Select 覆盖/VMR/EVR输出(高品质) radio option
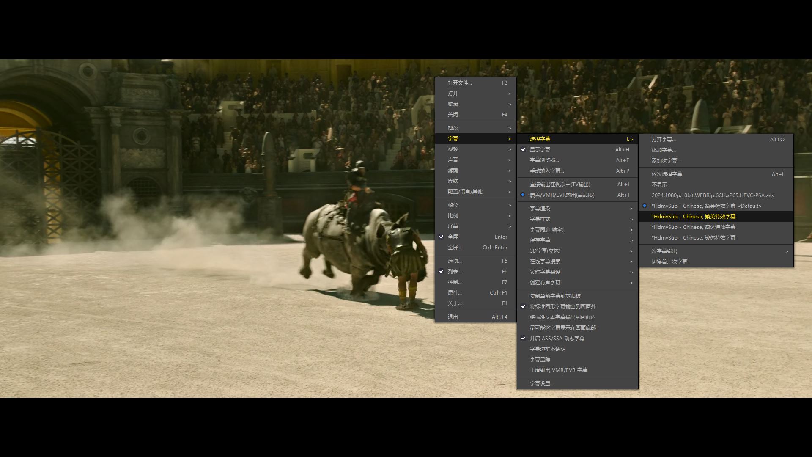This screenshot has width=812, height=457. 562,195
